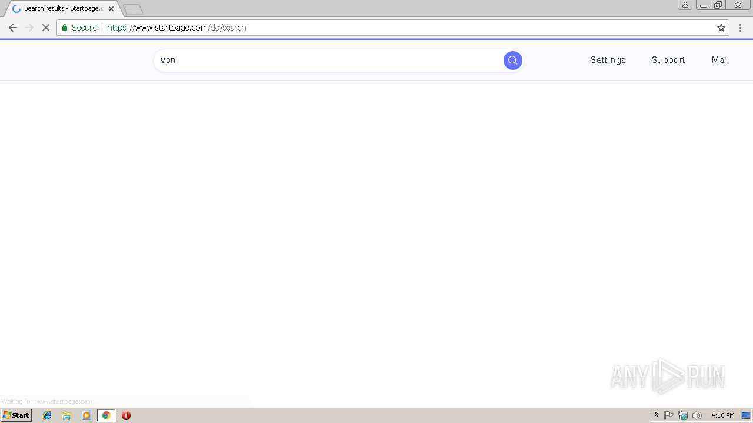
Task: Launch Internet Explorer from taskbar
Action: click(47, 415)
